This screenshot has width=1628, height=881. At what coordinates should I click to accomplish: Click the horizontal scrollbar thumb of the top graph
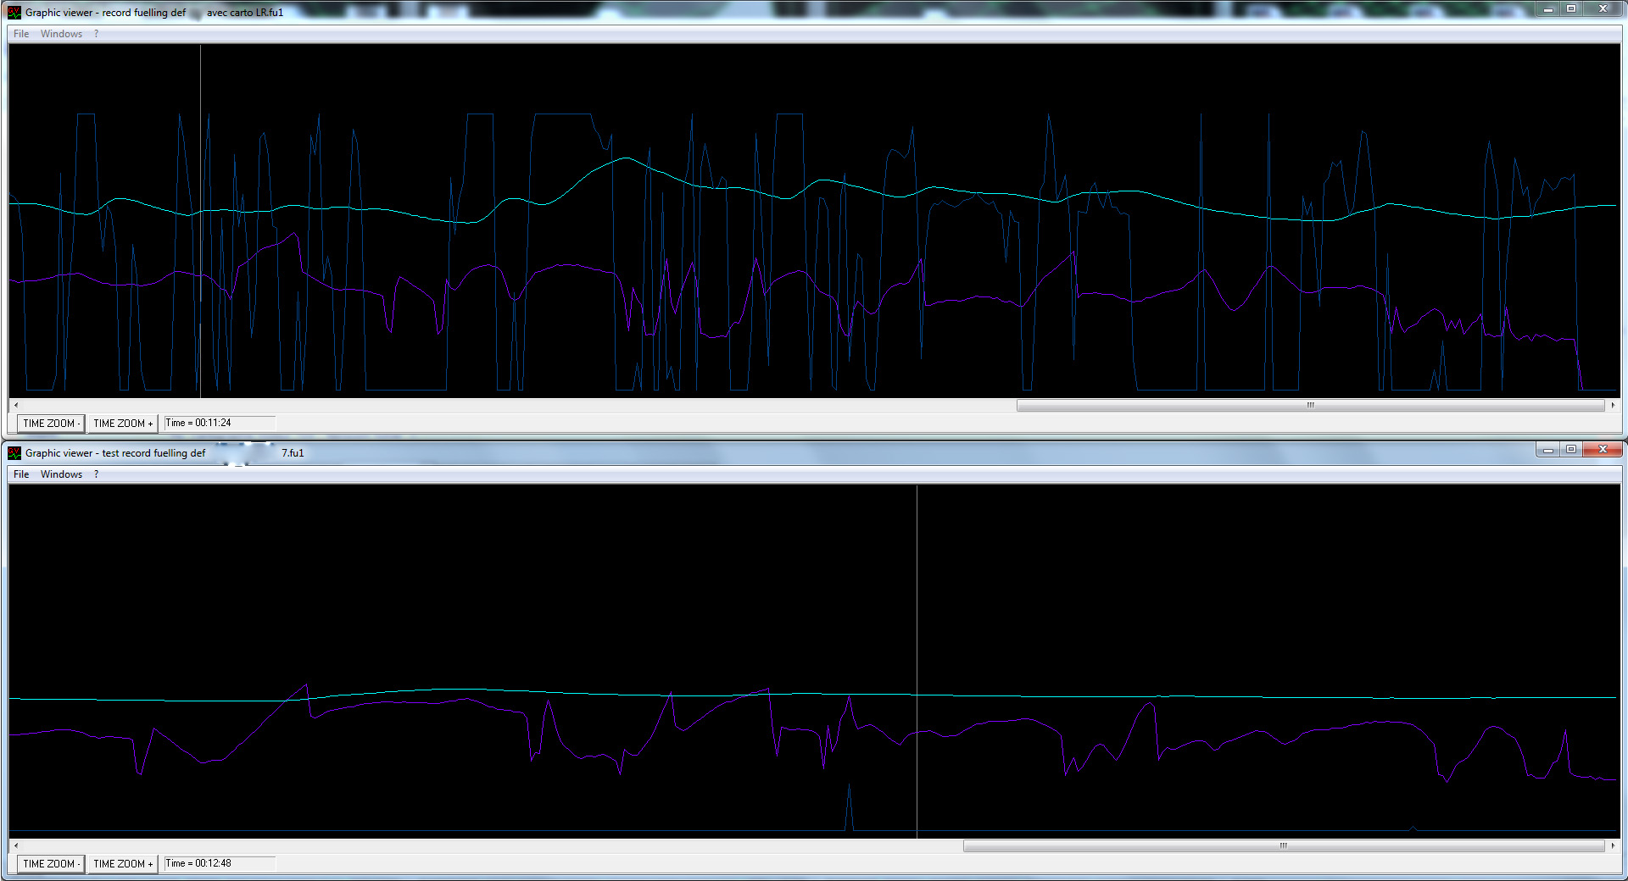click(1310, 406)
